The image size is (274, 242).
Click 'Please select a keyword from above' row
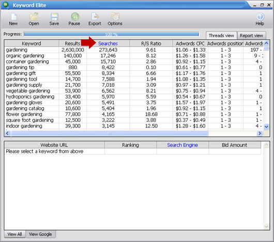coord(133,151)
